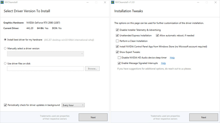Open Help link for Message Signaled Interrupts

pos(163,63)
